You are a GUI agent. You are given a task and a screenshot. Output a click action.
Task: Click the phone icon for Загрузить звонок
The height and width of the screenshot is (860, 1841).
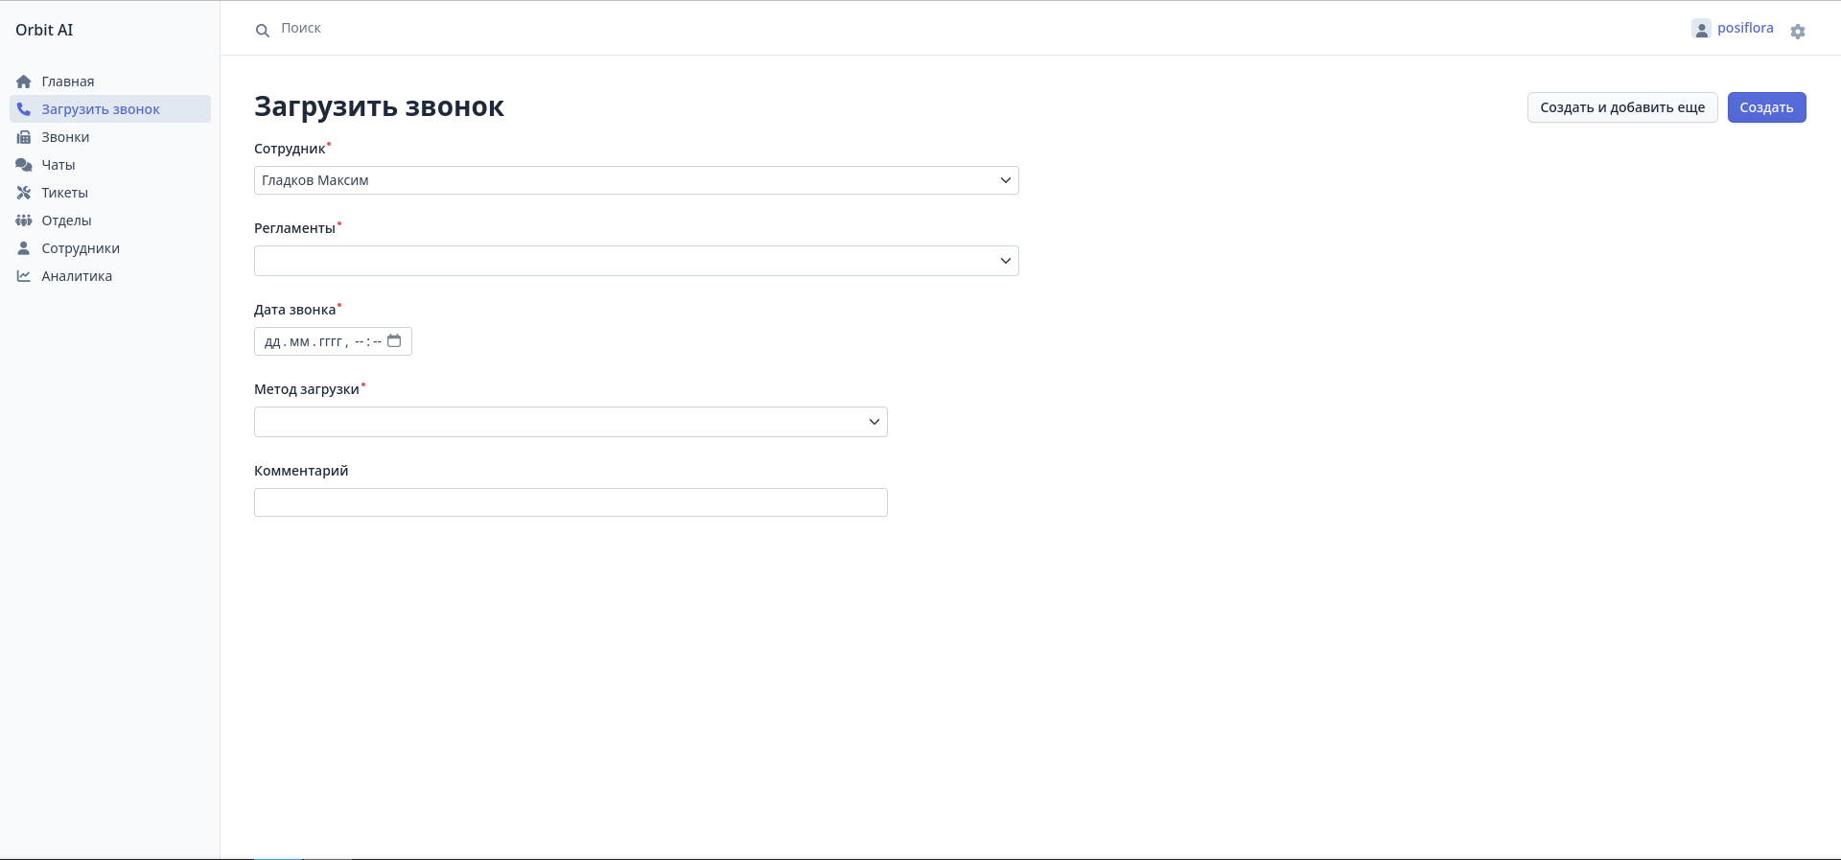[24, 109]
